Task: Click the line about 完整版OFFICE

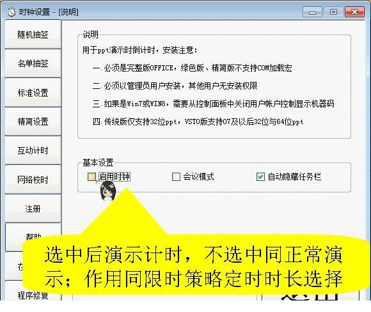Action: [192, 68]
